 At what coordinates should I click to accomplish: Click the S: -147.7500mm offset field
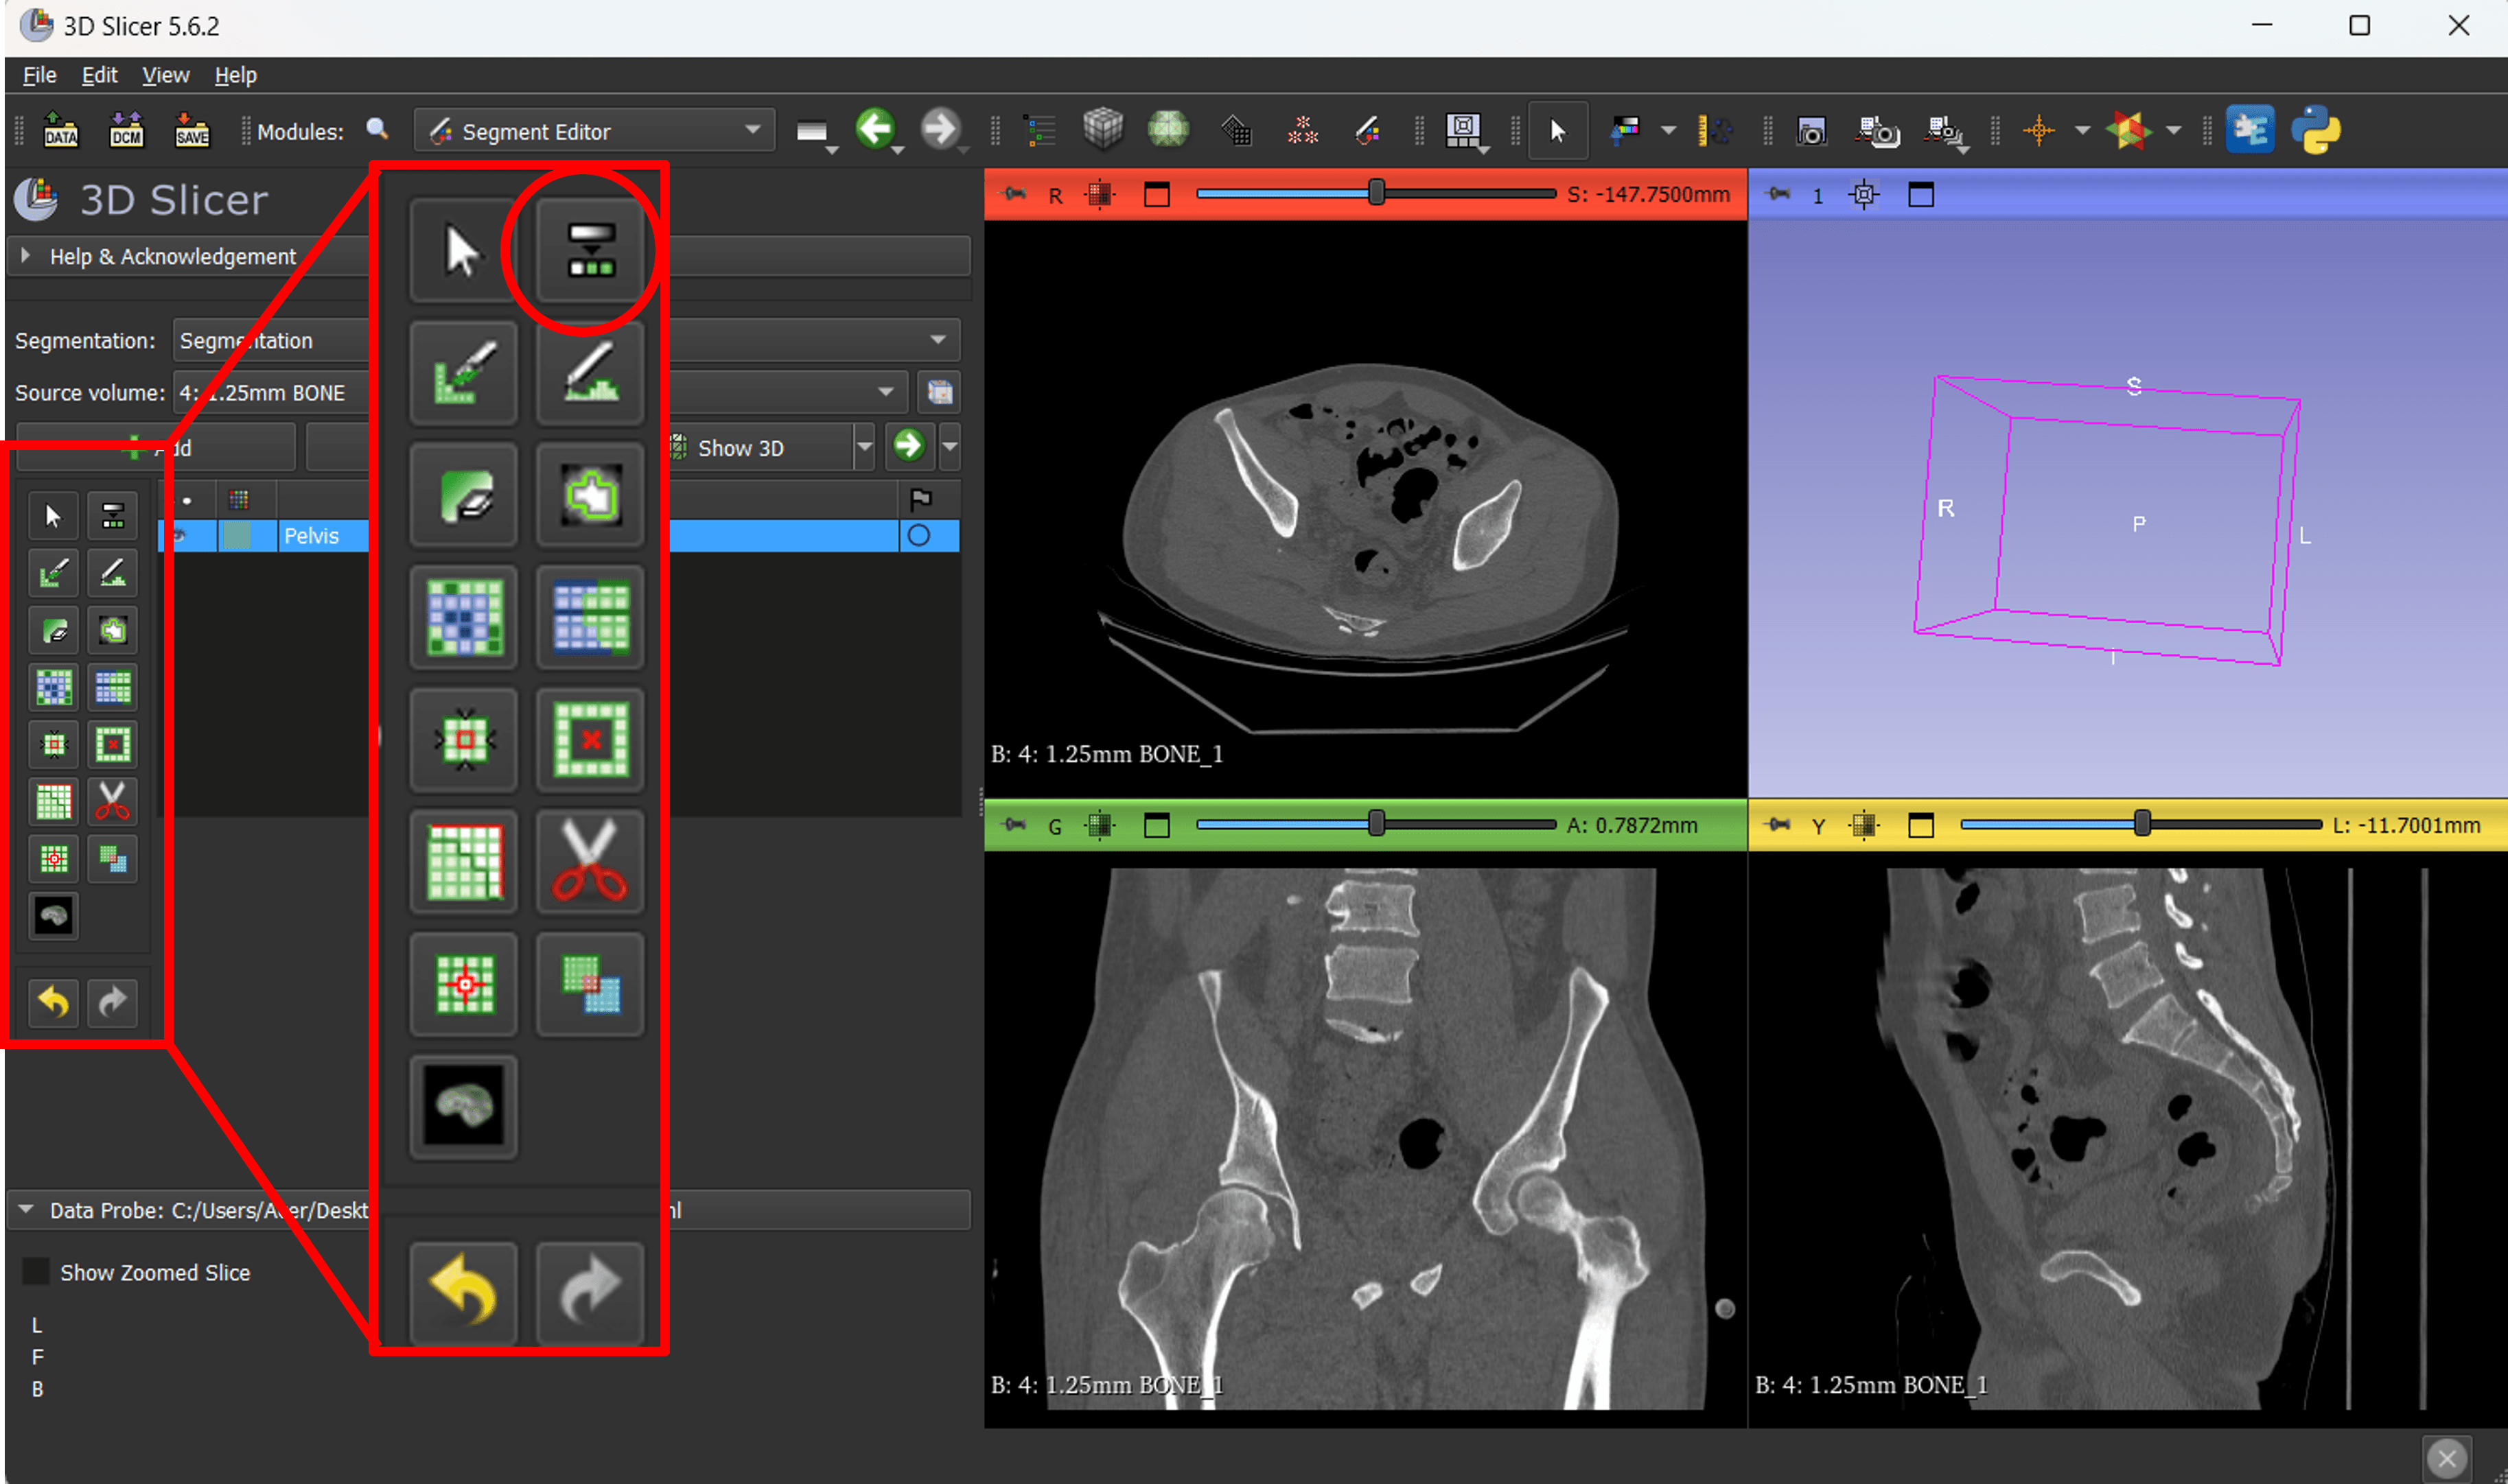pyautogui.click(x=1648, y=194)
